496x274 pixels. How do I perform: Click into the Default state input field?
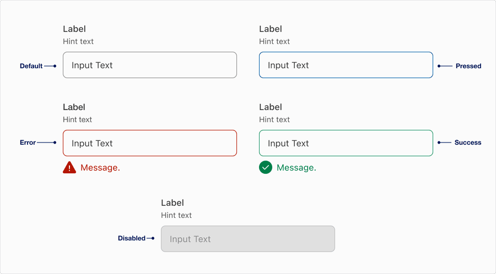[x=150, y=65]
